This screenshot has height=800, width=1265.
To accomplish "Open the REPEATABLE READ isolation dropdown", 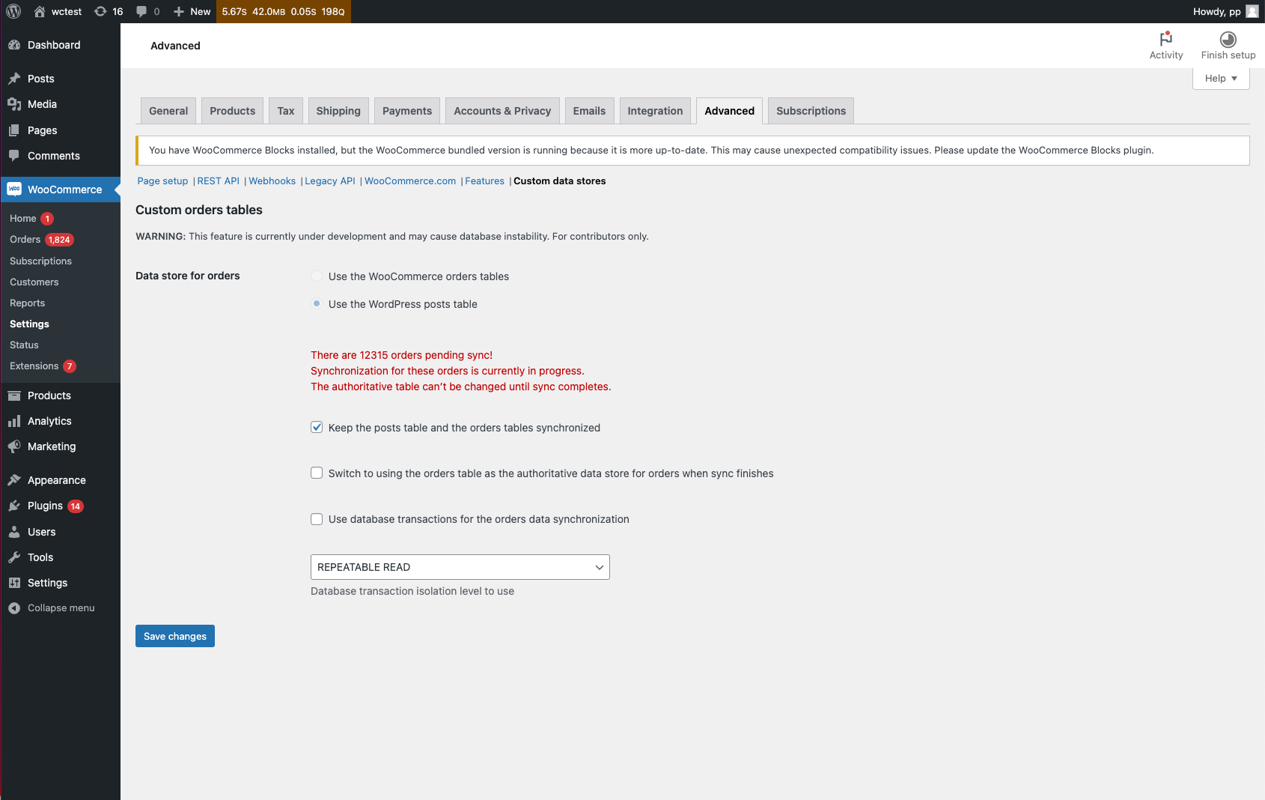I will click(460, 567).
